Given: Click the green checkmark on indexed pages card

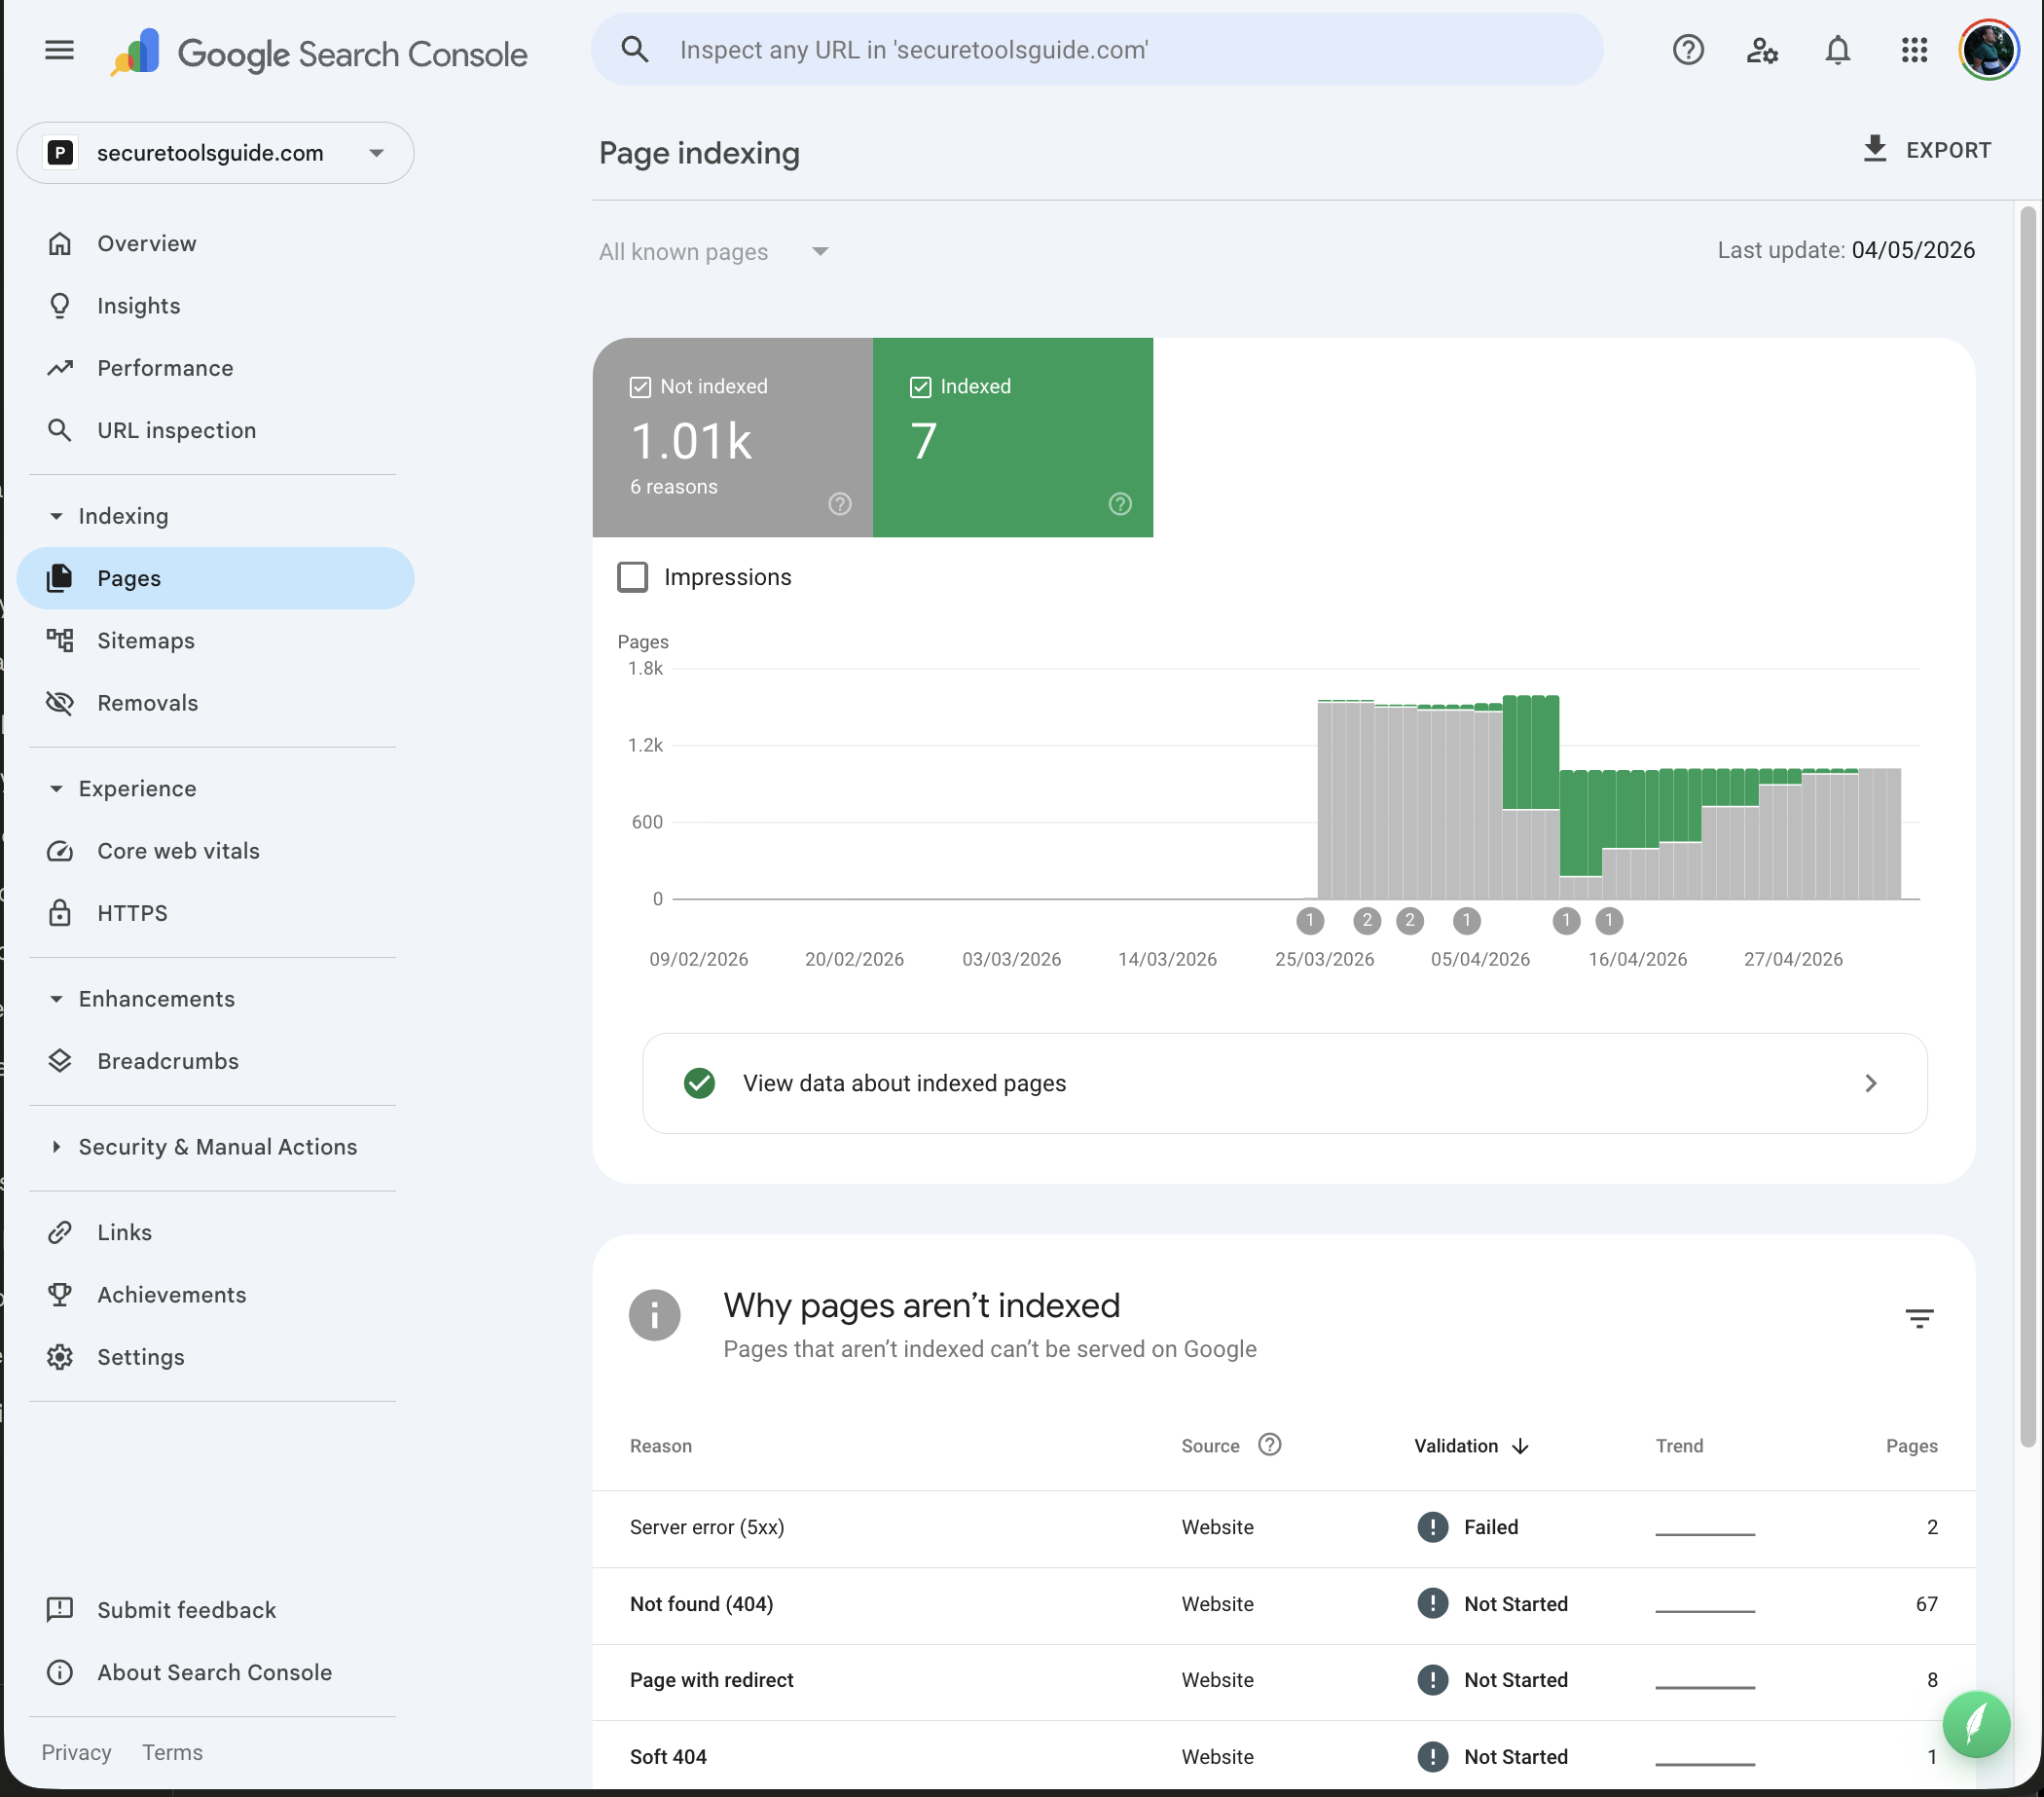Looking at the screenshot, I should click(x=699, y=1083).
